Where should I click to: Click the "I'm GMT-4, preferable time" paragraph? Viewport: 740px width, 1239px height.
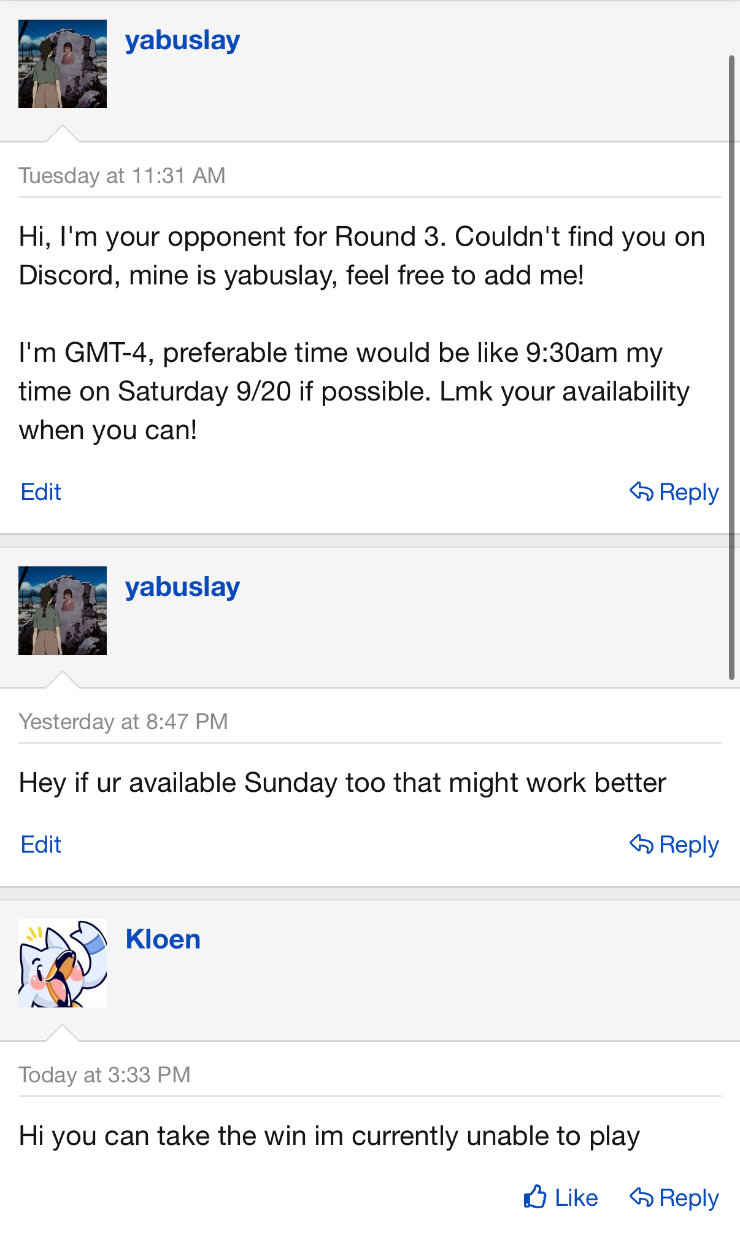(x=354, y=391)
